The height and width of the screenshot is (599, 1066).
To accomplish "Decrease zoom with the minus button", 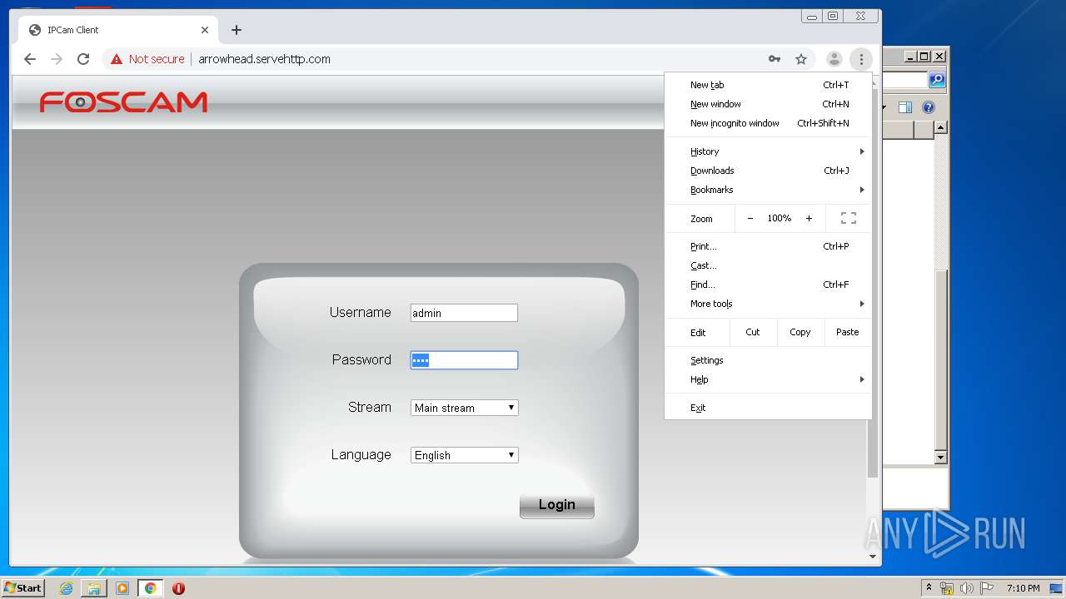I will pos(750,218).
